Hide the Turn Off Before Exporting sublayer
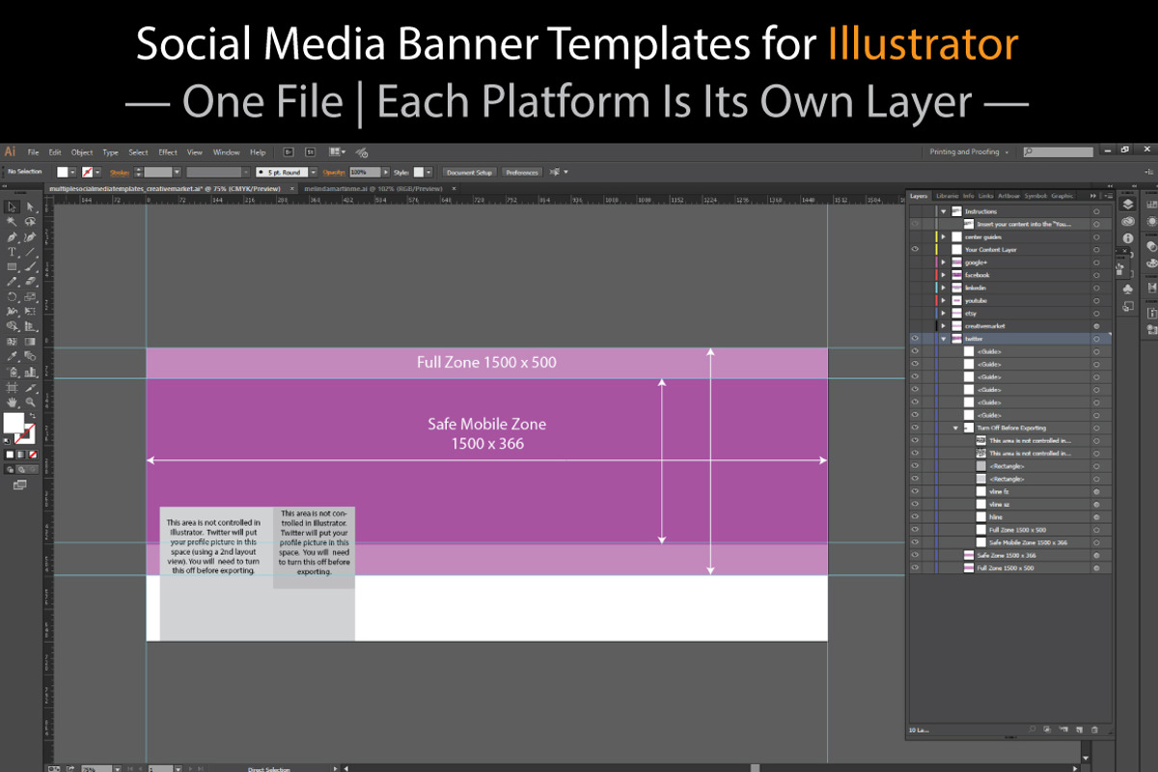 pyautogui.click(x=915, y=427)
